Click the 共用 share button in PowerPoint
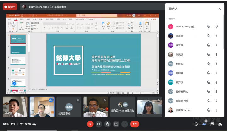The image size is (227, 131). point(145,19)
